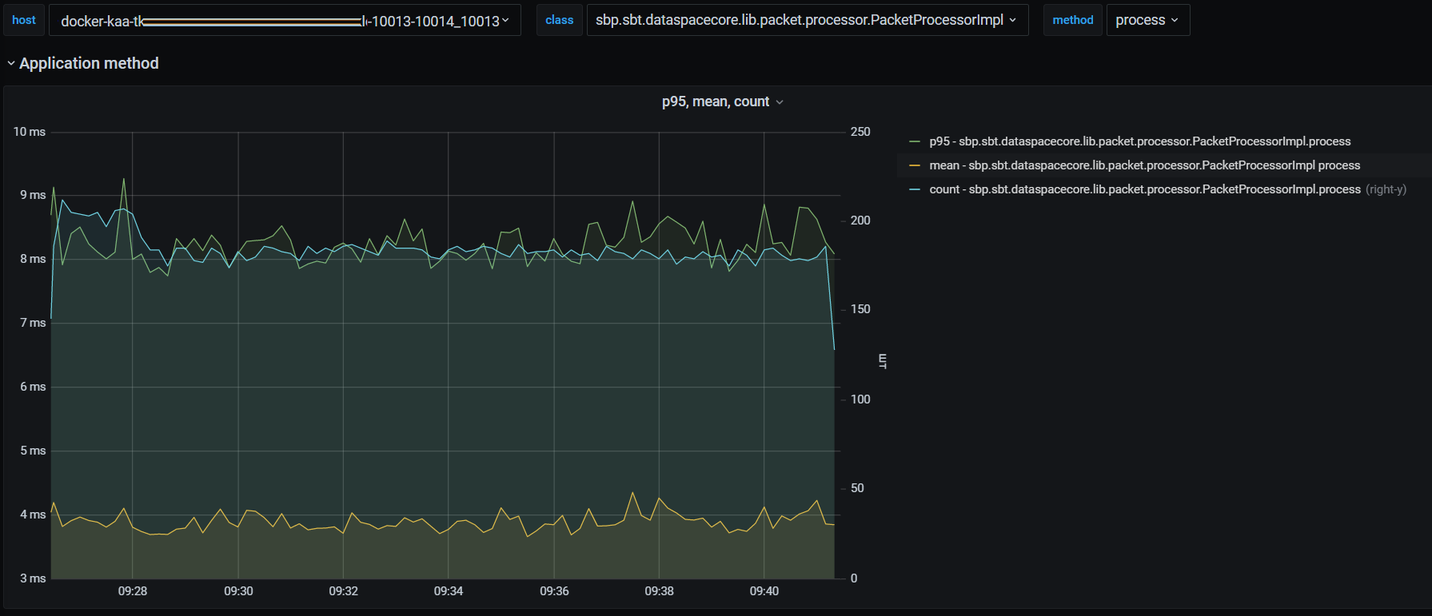
Task: Click the 'method' variable label
Action: click(x=1072, y=21)
